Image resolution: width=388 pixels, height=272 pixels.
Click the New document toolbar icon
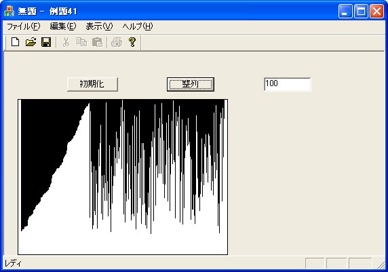(16, 42)
